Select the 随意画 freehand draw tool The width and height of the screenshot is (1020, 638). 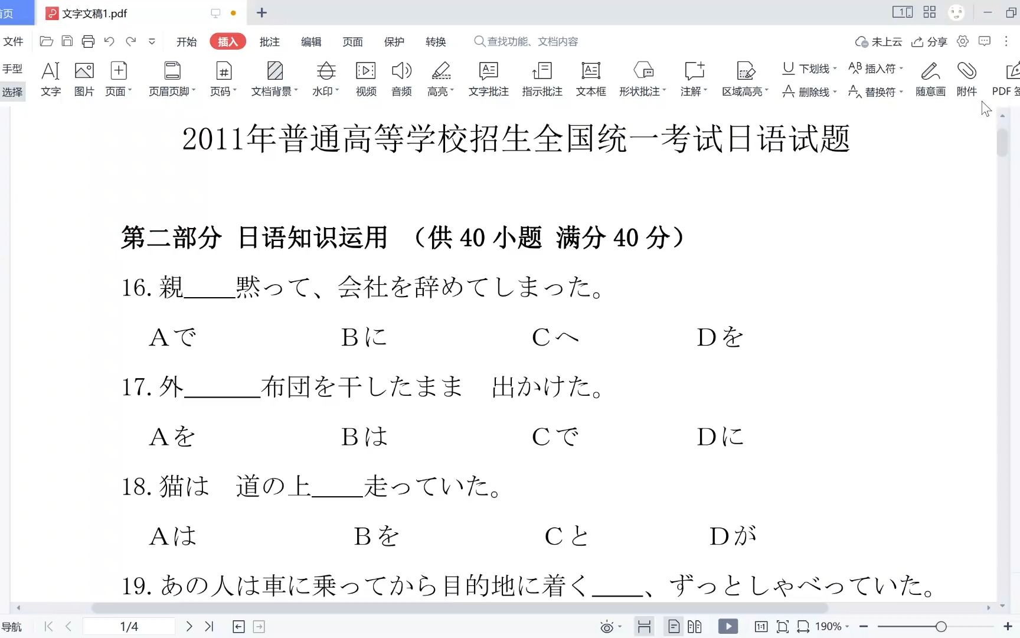tap(930, 79)
